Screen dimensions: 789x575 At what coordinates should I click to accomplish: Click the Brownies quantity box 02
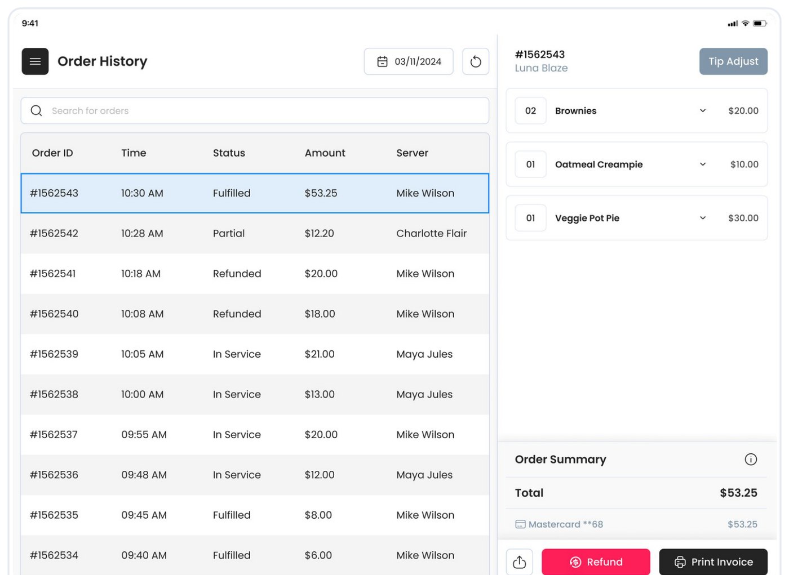coord(530,110)
